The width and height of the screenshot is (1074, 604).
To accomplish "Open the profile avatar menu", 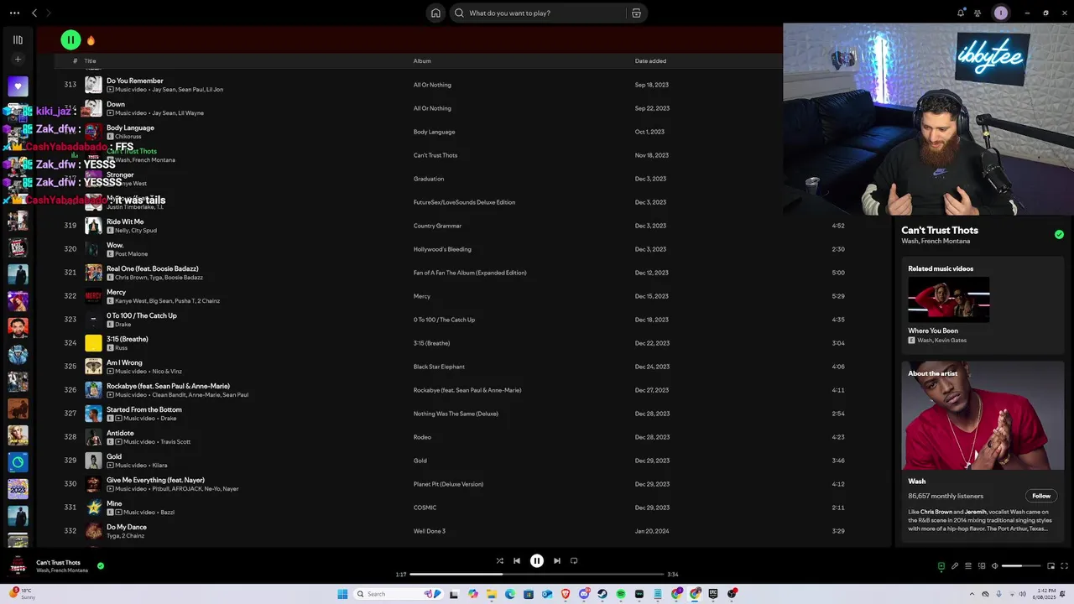I will [x=1000, y=13].
